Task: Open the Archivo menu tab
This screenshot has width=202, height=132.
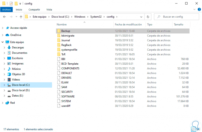Action: (x=7, y=9)
